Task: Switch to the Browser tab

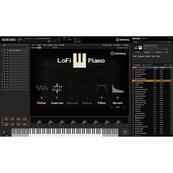Action: coord(144,38)
